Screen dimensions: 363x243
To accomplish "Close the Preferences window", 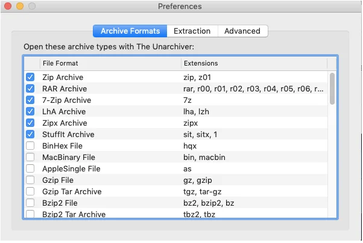I will 8,7.
